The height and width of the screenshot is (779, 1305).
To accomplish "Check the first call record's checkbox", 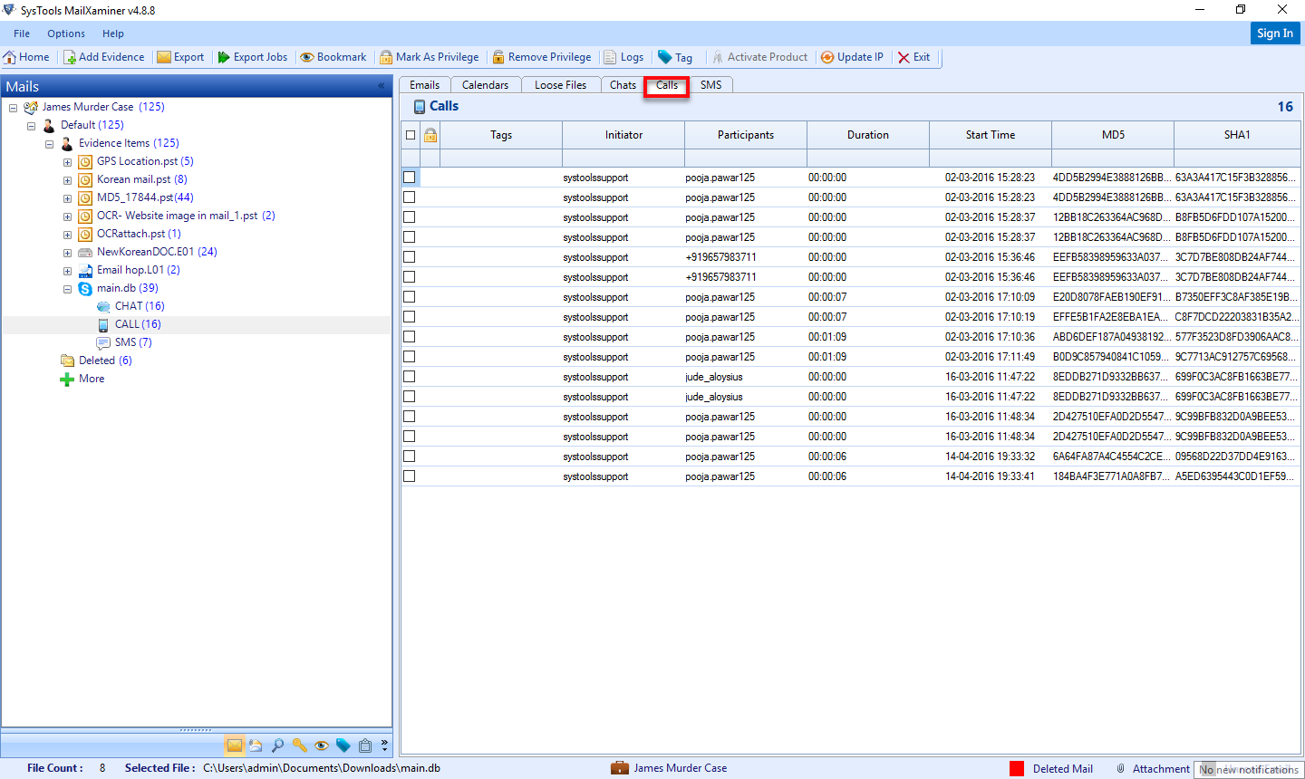I will (409, 177).
